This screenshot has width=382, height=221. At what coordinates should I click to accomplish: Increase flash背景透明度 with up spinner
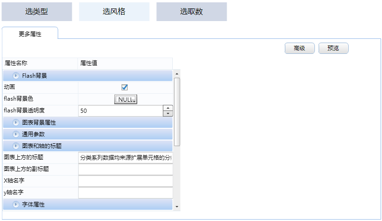pos(168,108)
